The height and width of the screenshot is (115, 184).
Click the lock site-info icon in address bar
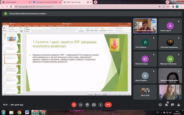tap(16, 7)
